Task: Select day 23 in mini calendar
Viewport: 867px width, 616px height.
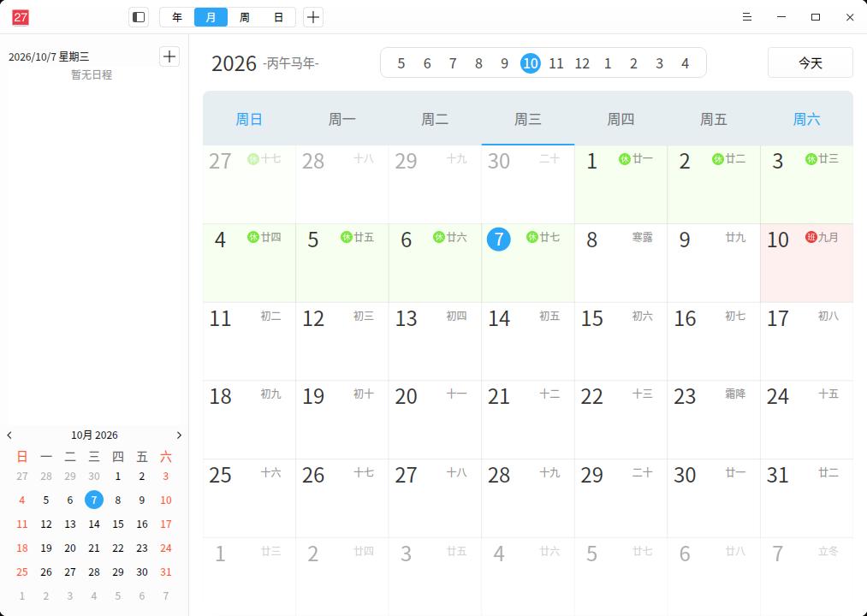Action: (142, 548)
